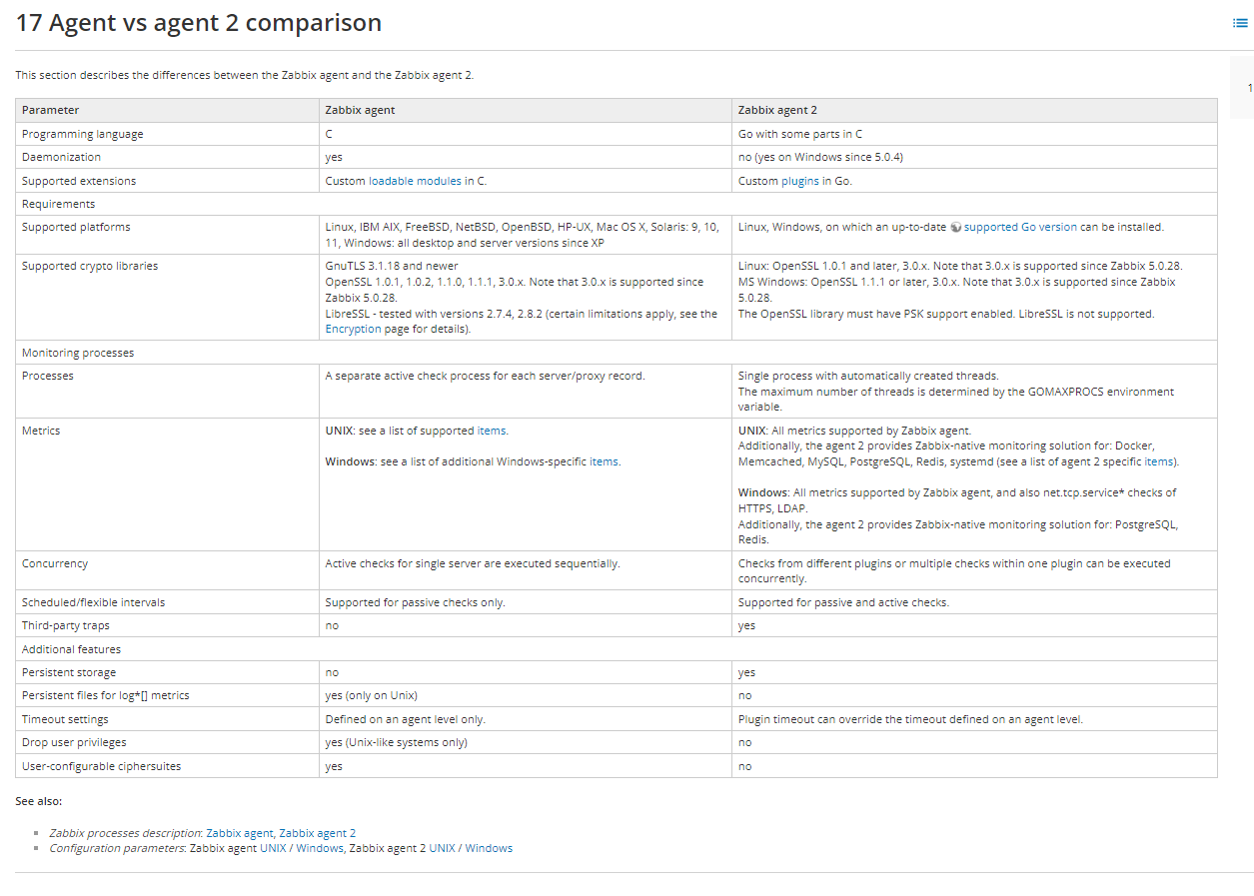Select the 'Third-party traps' row label
The height and width of the screenshot is (896, 1254).
coord(66,625)
